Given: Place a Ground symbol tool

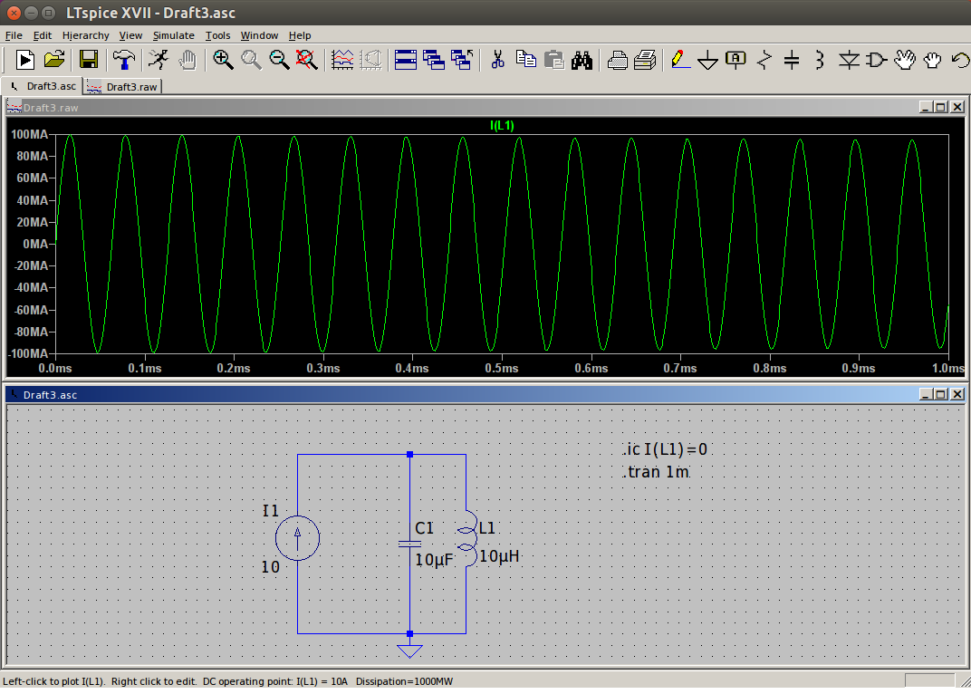Looking at the screenshot, I should click(x=707, y=61).
